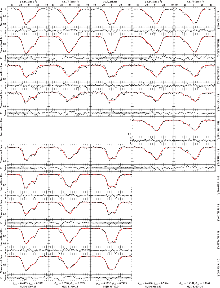Click 'Normalized flux' label of S II λ4153.068 row

[x=1, y=72]
